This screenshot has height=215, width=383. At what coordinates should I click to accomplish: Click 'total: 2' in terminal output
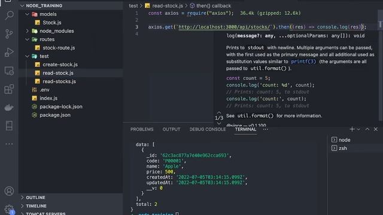(x=147, y=204)
